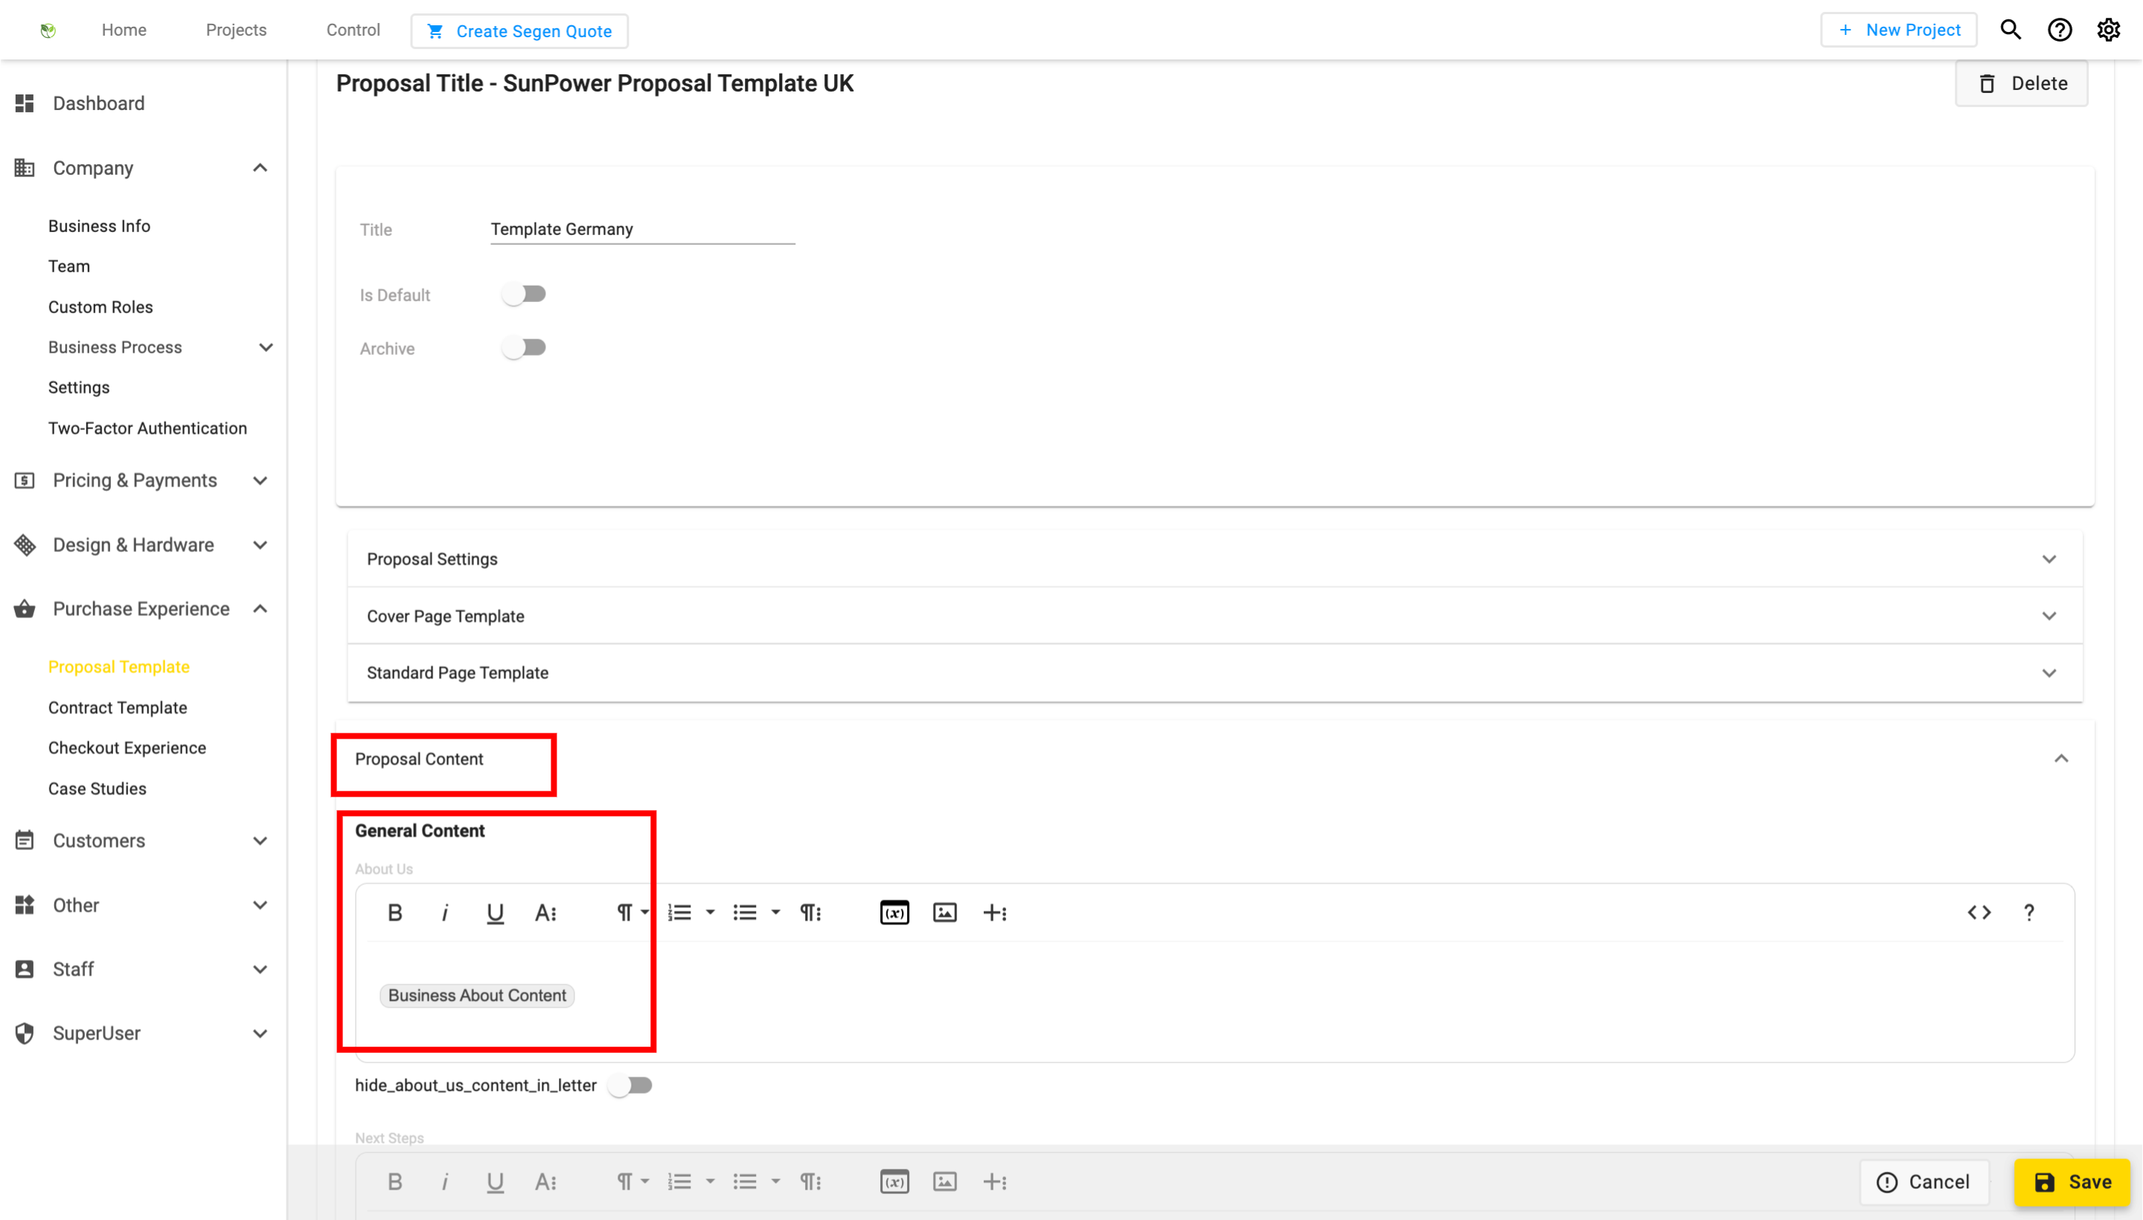Click the Dashboard sidebar icon
This screenshot has height=1220, width=2143.
pyautogui.click(x=25, y=103)
